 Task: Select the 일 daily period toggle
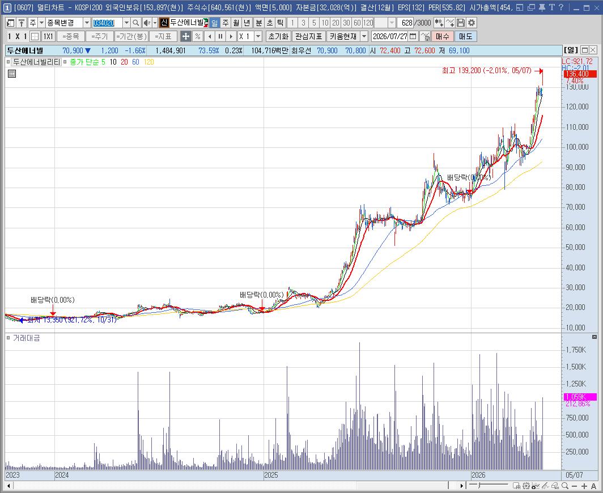(x=215, y=23)
